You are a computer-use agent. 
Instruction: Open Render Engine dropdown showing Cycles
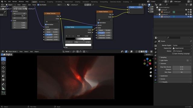tap(182, 45)
